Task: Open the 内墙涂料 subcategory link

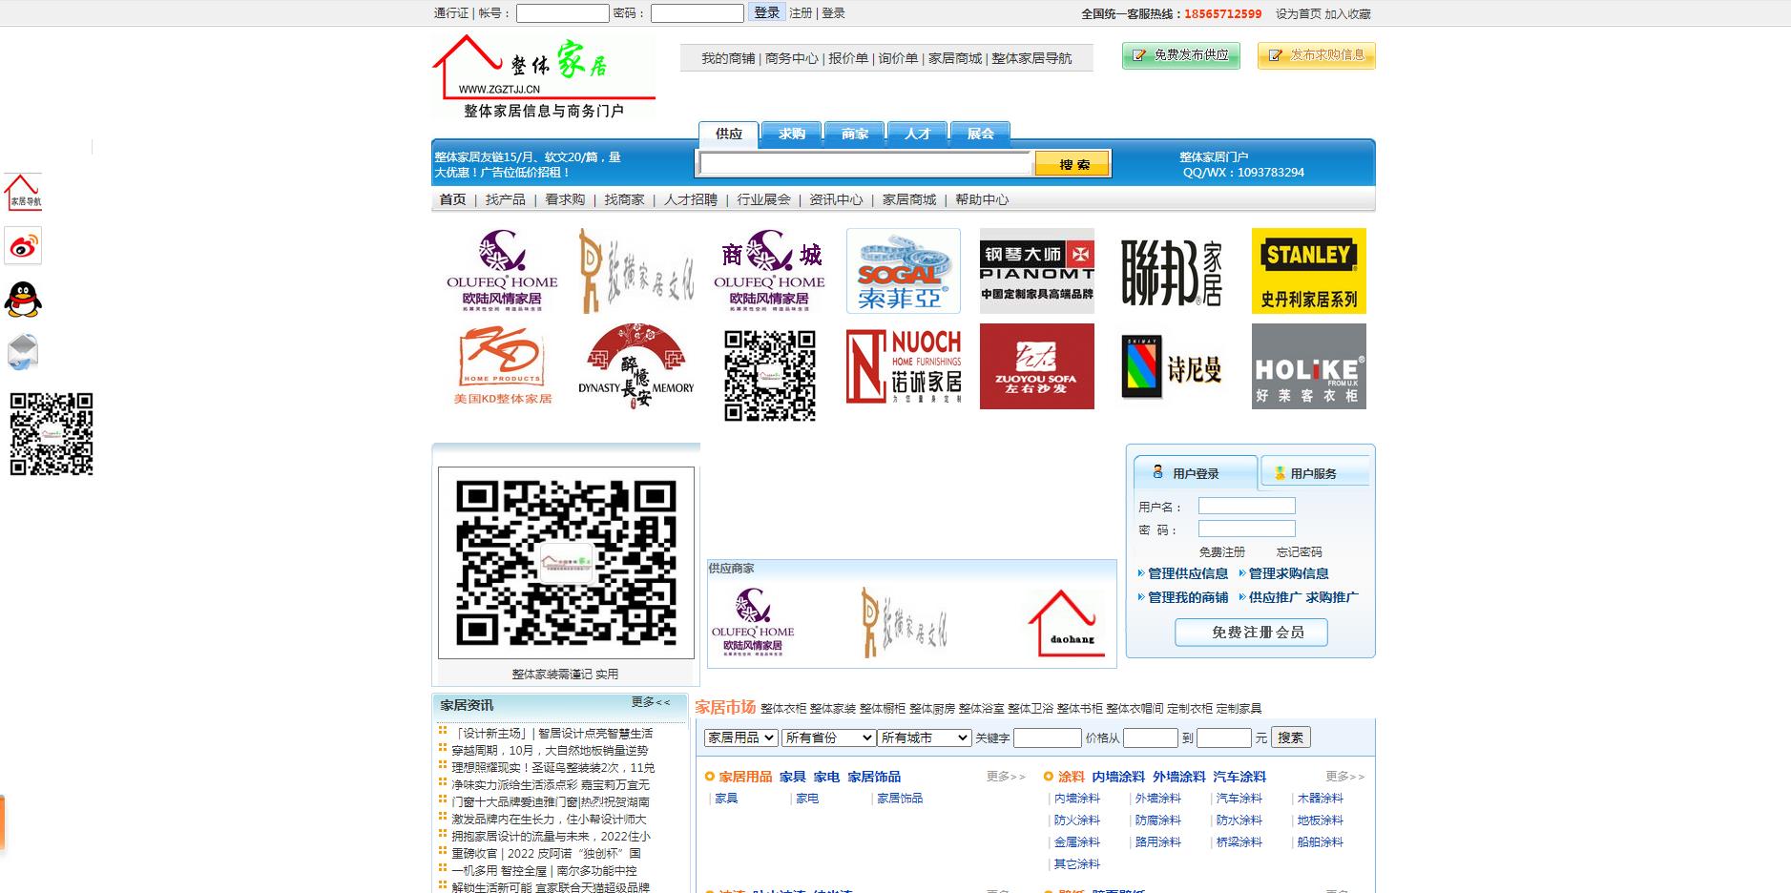Action: (x=1077, y=799)
